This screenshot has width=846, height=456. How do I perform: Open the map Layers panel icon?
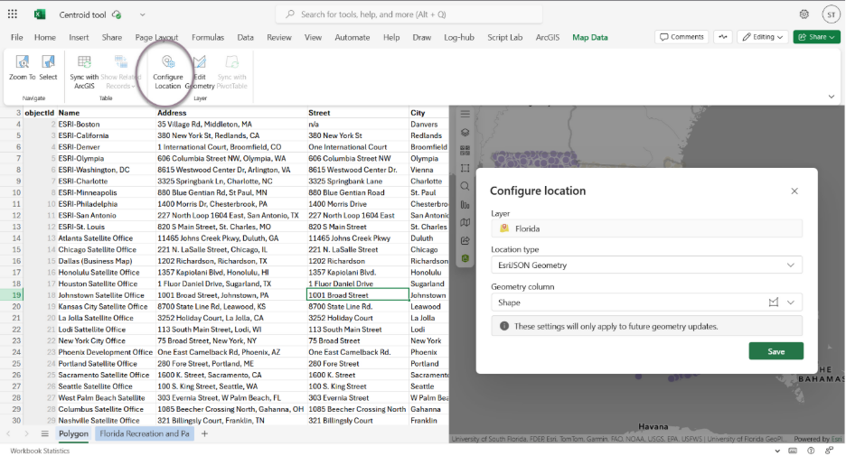(x=465, y=132)
